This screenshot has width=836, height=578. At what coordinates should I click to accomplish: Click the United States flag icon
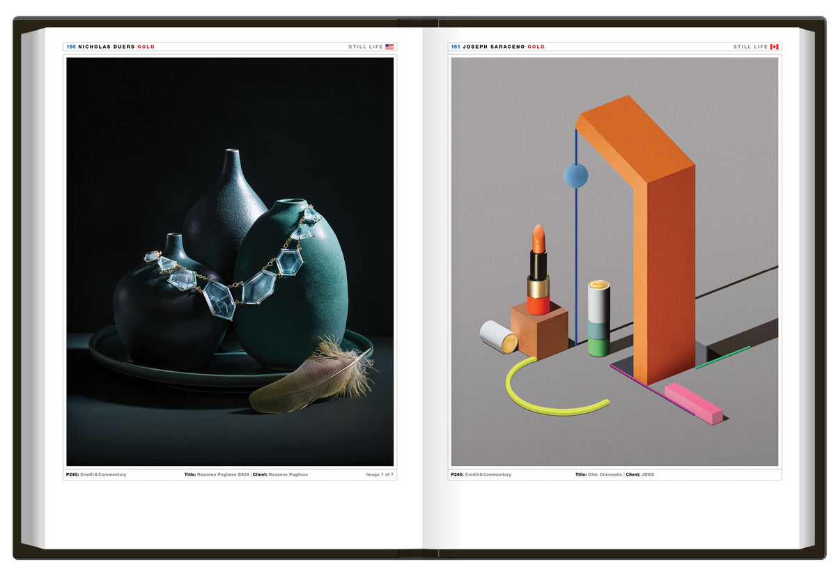click(389, 47)
